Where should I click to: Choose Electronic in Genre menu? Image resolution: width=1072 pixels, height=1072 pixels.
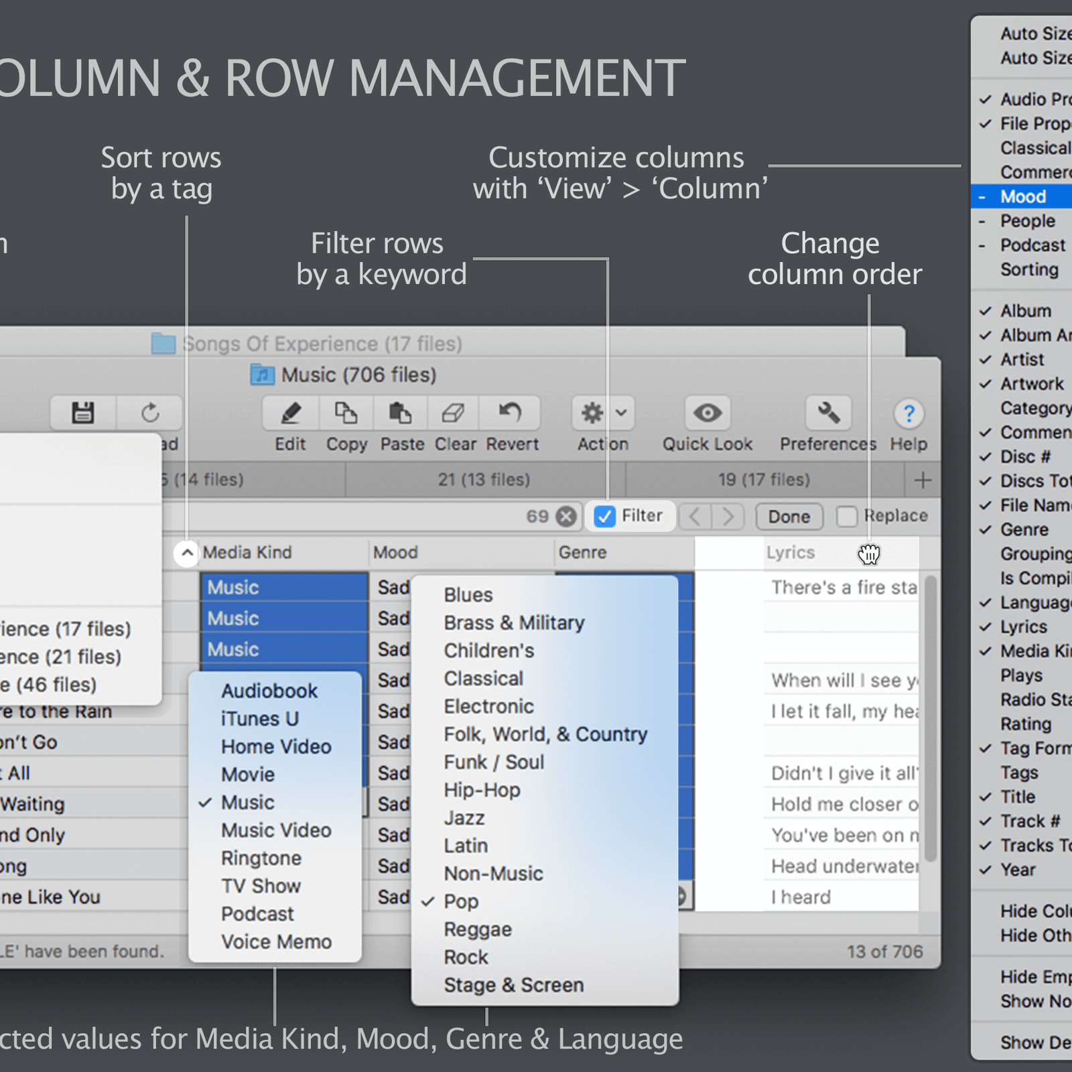[545, 707]
